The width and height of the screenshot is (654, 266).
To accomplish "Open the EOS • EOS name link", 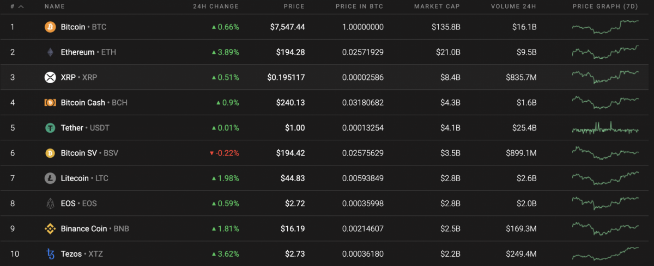I will coord(78,203).
